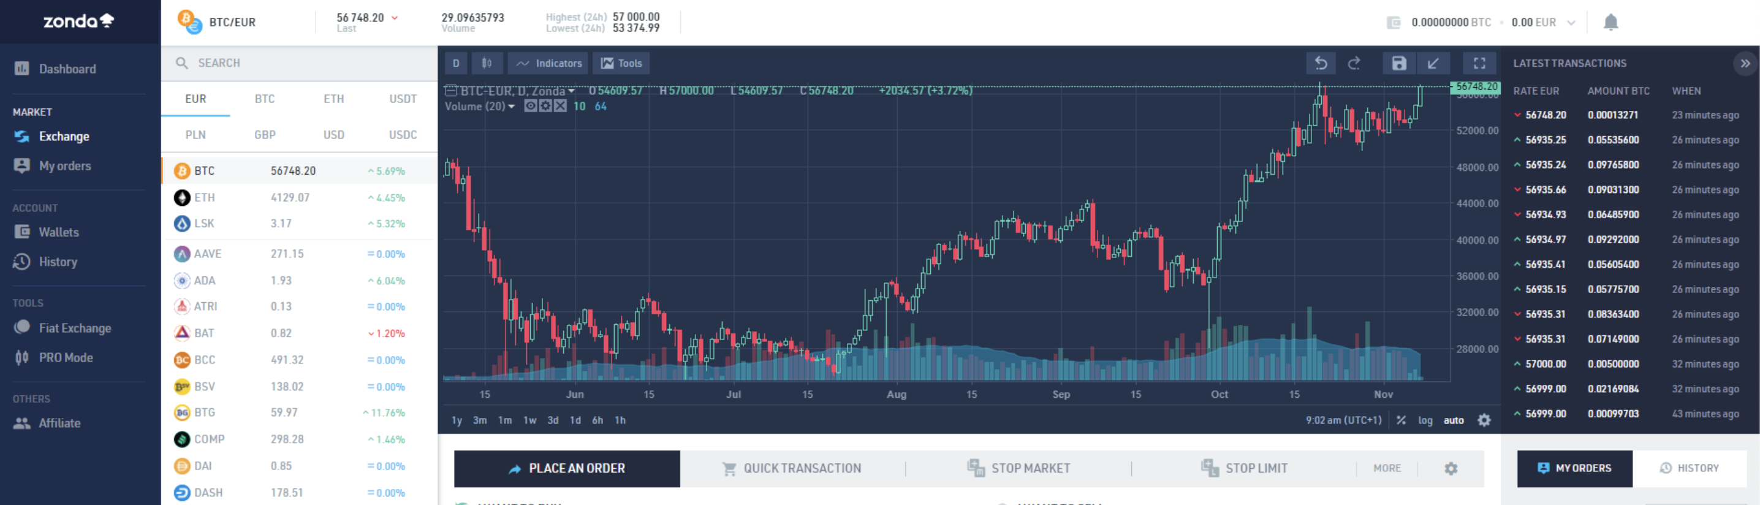Select the USDC market tab
This screenshot has width=1760, height=505.
pyautogui.click(x=403, y=135)
